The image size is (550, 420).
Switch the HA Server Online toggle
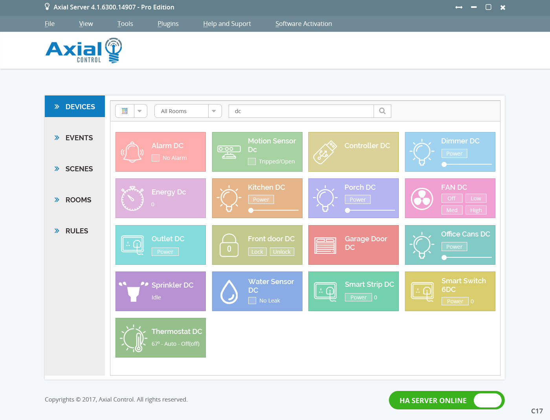(x=487, y=400)
